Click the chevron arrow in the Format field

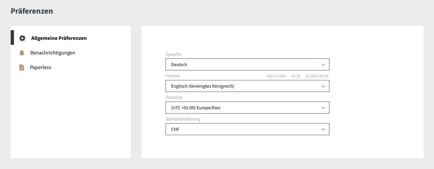(323, 86)
